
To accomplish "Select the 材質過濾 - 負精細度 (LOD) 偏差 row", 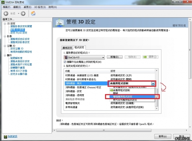I will click(x=110, y=75).
